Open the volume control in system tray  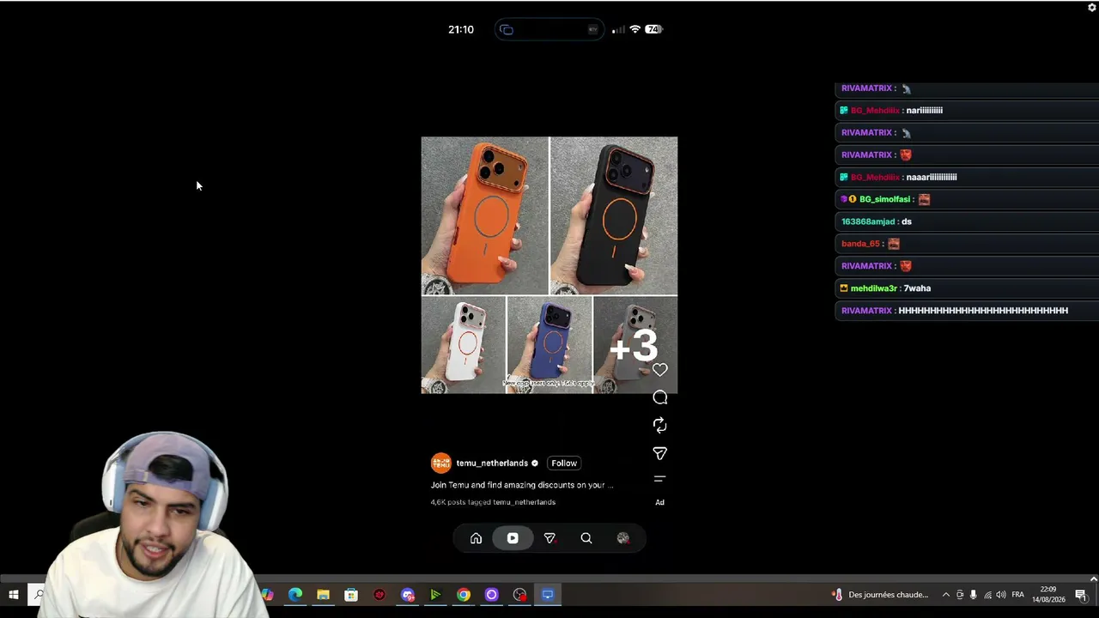[1001, 595]
